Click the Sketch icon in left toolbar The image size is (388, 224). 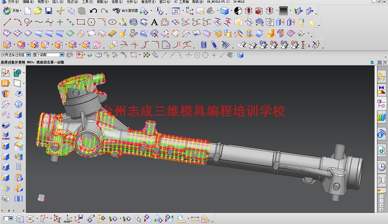point(6,73)
